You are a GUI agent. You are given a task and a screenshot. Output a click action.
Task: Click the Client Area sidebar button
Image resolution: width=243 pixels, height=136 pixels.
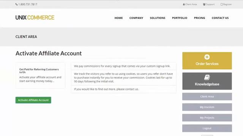coord(207,97)
